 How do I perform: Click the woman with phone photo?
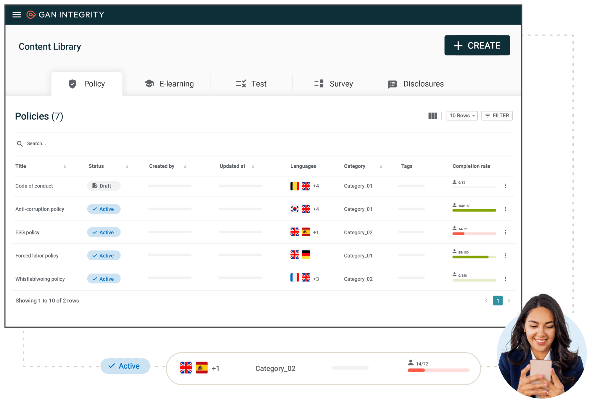coord(542,346)
